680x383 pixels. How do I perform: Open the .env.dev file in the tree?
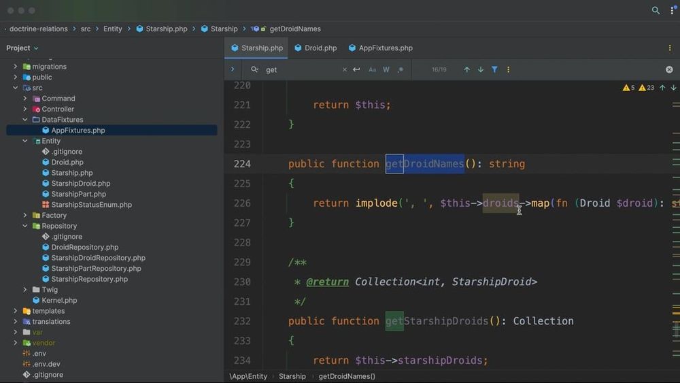point(46,364)
